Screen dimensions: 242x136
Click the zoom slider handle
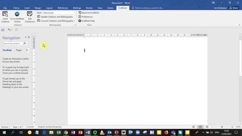(x=222, y=127)
